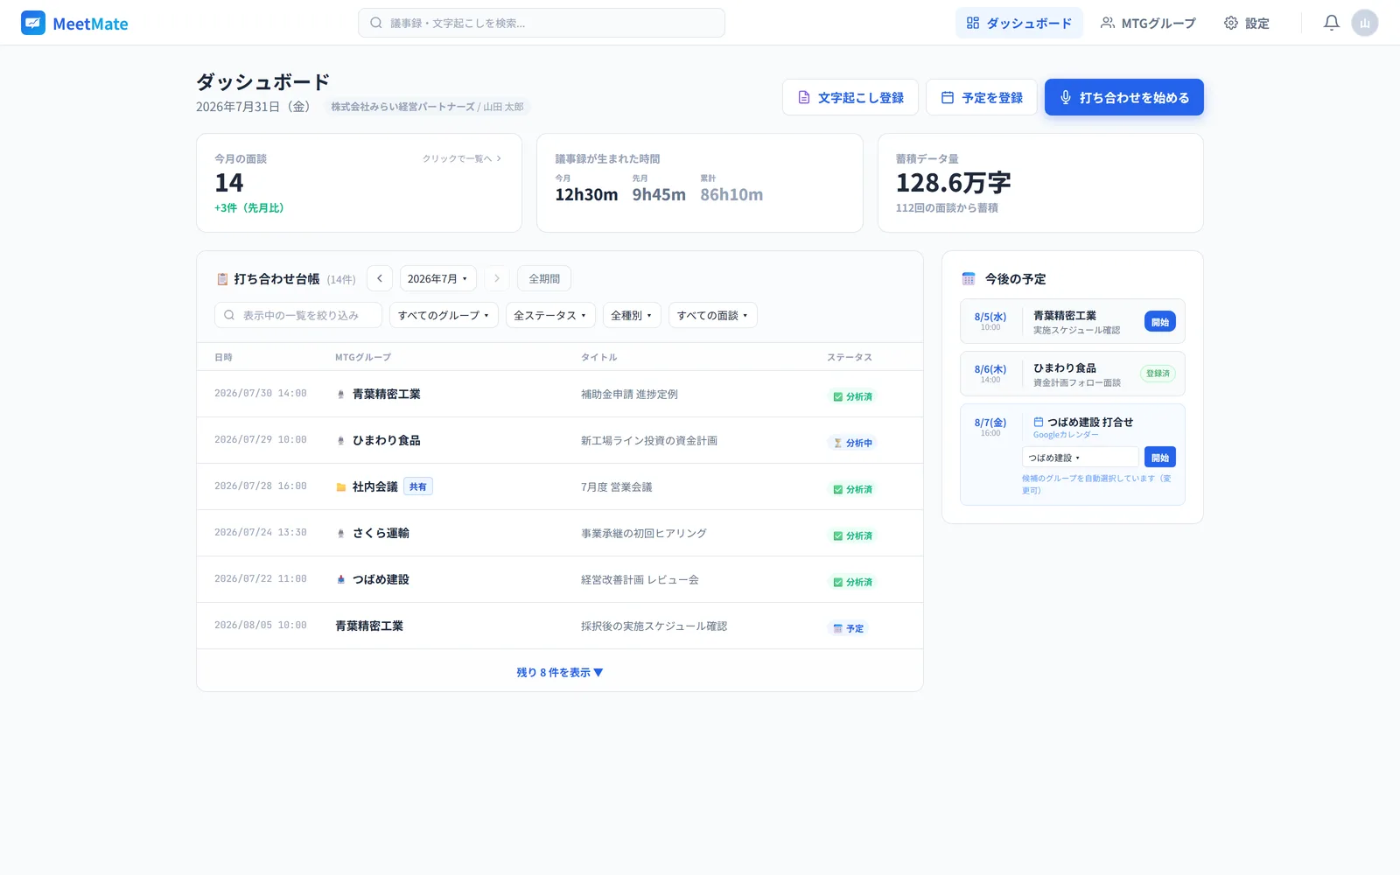The width and height of the screenshot is (1400, 875).
Task: Click the calendar icon beside 今後の予定
Action: [x=969, y=279]
